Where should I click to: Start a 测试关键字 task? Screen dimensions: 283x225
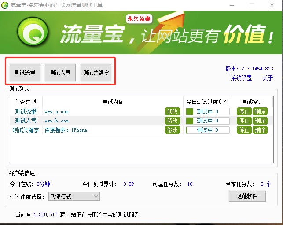96,73
